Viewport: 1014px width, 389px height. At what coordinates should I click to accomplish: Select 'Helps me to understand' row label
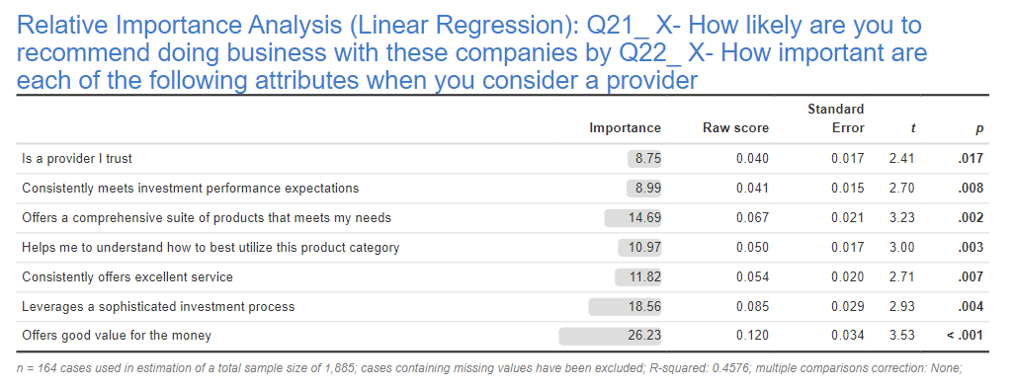(211, 248)
